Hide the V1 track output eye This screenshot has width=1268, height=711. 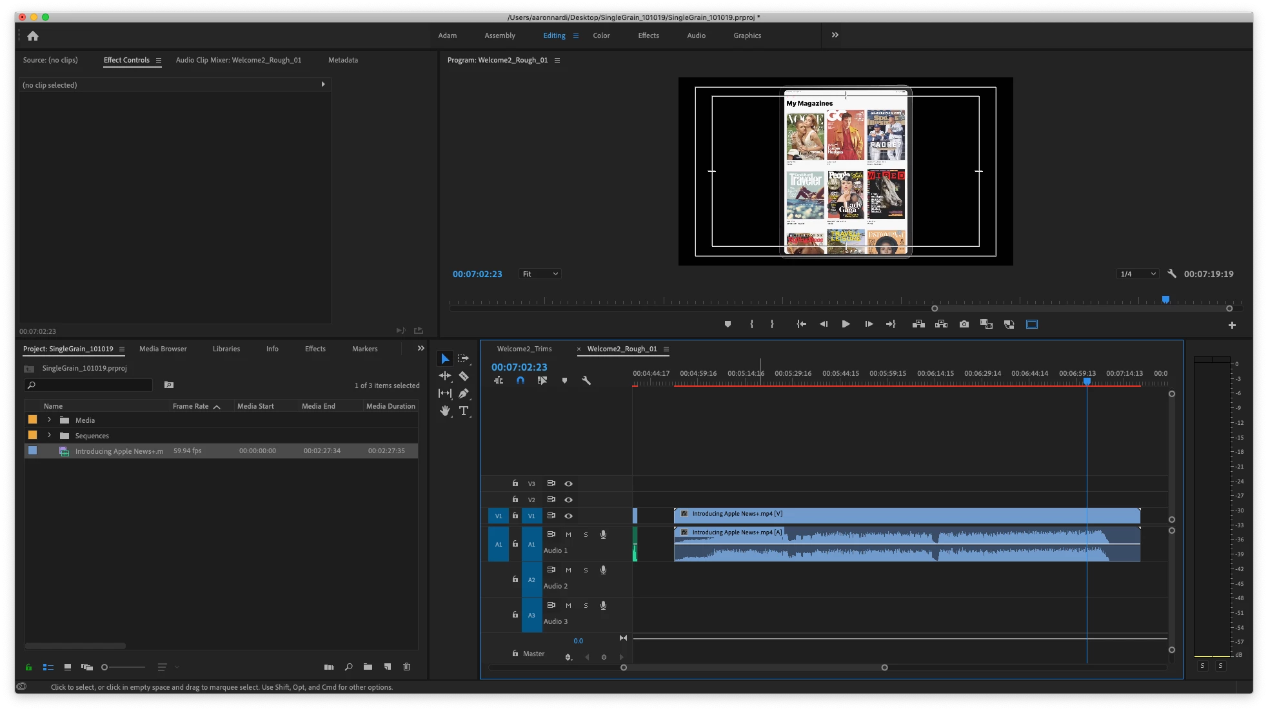pos(568,516)
